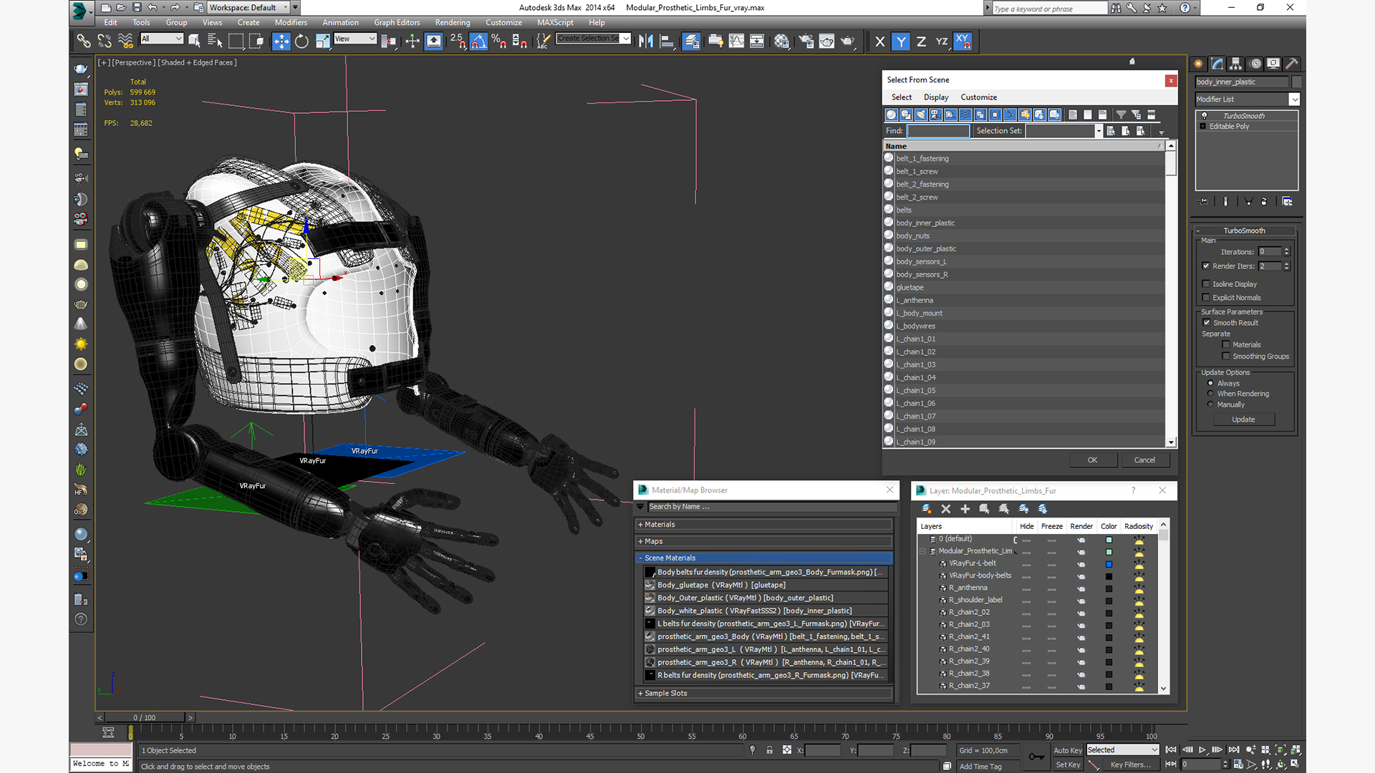
Task: Enable the Isoline Display checkbox
Action: point(1206,284)
